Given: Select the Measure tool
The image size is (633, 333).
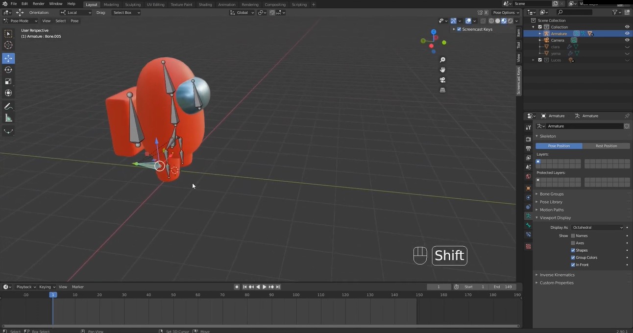Looking at the screenshot, I should [x=8, y=118].
